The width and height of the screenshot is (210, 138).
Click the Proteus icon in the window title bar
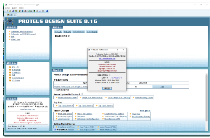click(x=6, y=5)
